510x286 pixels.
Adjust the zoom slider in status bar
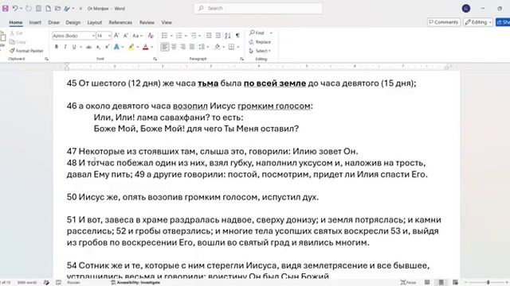(x=488, y=283)
